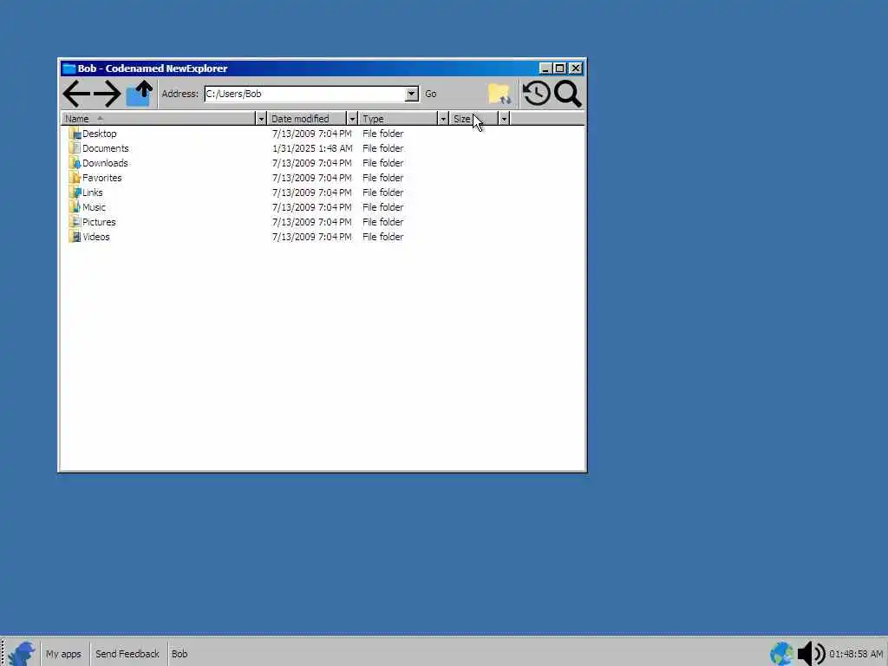Click the Music row's File folder type
Viewport: 888px width, 666px height.
[x=382, y=207]
